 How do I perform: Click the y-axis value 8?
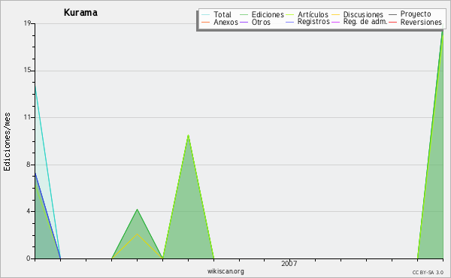[29, 165]
